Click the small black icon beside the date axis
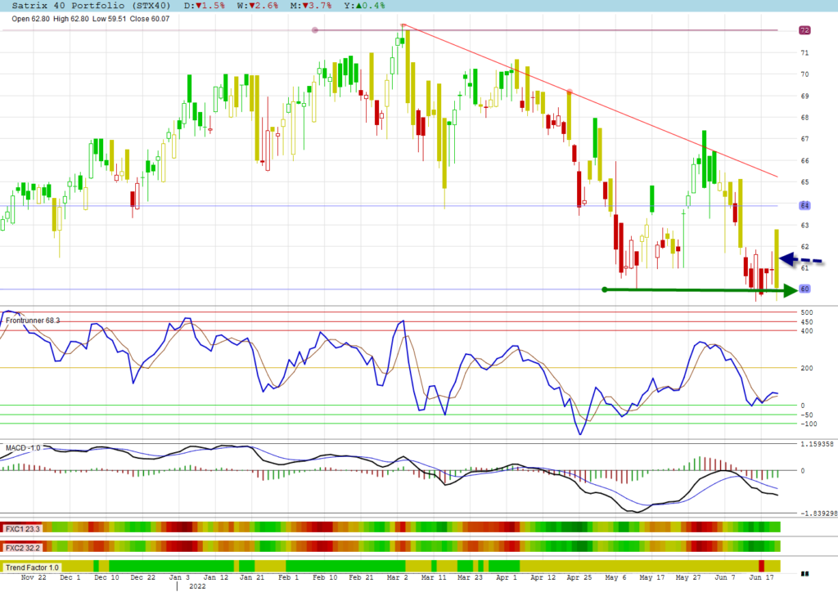Screen dimensions: 838x601 coord(805,574)
